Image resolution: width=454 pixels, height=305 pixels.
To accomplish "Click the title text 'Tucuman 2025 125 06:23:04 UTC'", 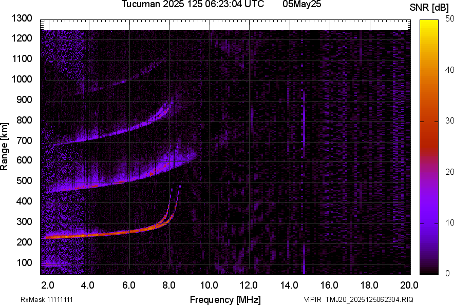I will [193, 4].
